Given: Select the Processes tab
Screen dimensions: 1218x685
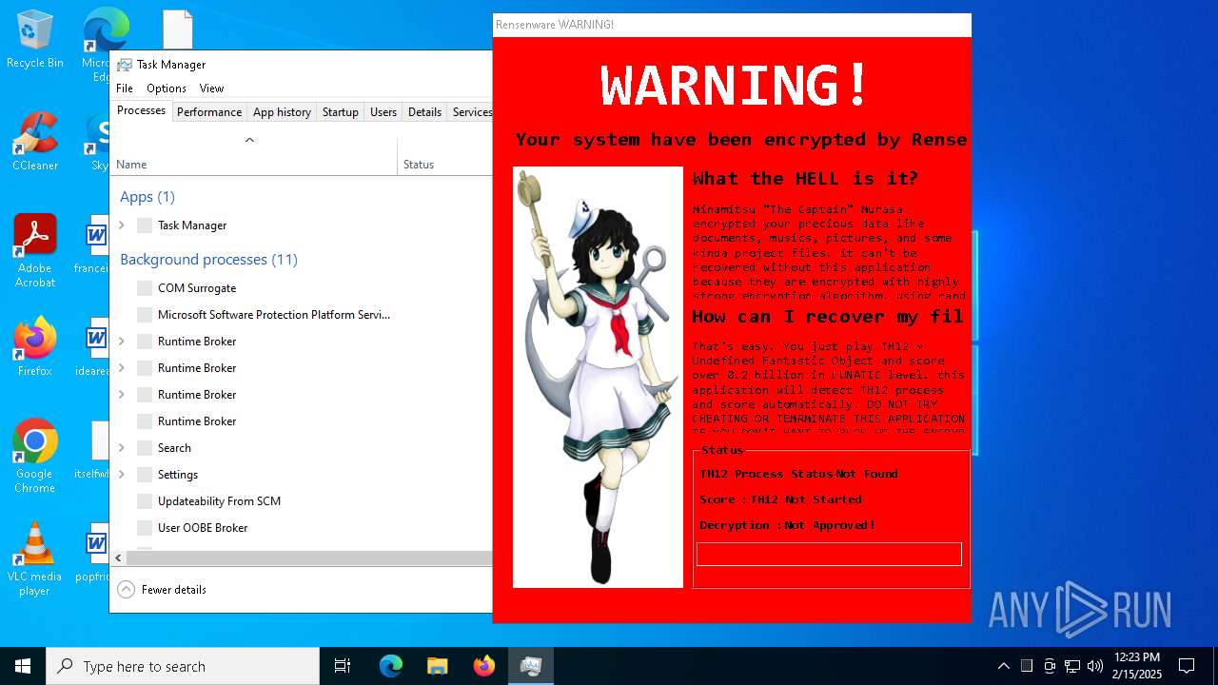Looking at the screenshot, I should (141, 111).
